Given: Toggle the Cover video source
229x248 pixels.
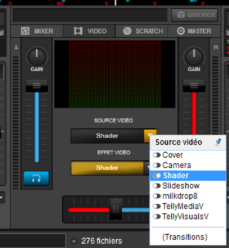Looking at the screenshot, I should point(157,155).
